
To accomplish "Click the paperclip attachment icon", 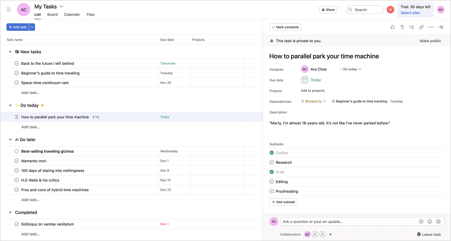I will point(402,27).
